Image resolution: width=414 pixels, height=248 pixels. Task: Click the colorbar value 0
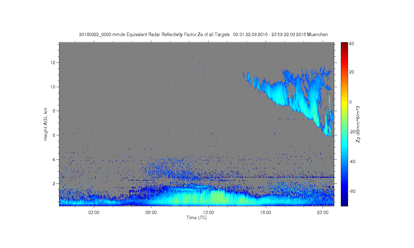click(351, 102)
